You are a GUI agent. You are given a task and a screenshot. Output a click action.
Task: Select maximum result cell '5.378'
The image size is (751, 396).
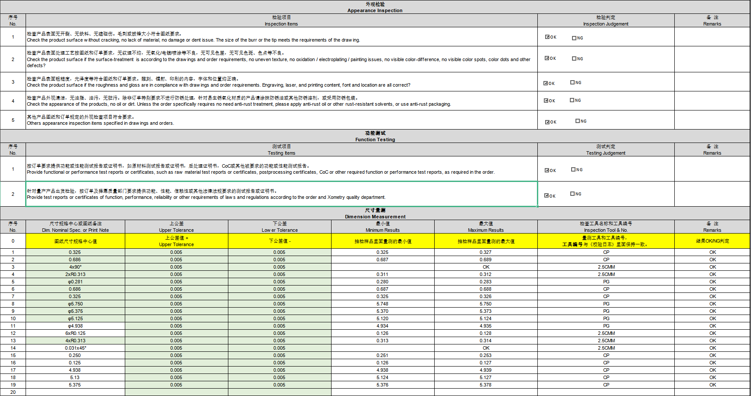(486, 385)
